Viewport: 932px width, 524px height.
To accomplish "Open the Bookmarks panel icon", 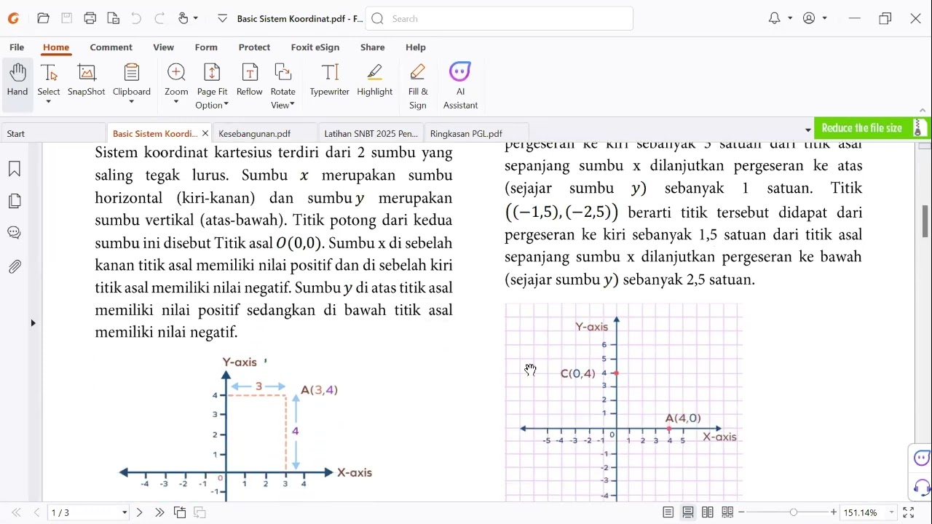I will (14, 169).
